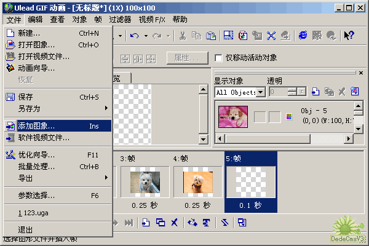Open recent file 1 123.uga
The width and height of the screenshot is (369, 246).
58,213
